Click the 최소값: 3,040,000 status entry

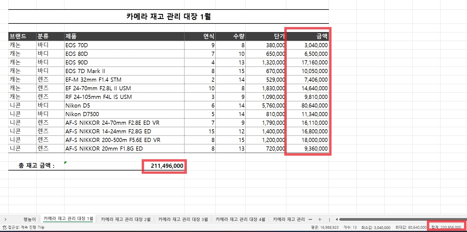[376, 227]
